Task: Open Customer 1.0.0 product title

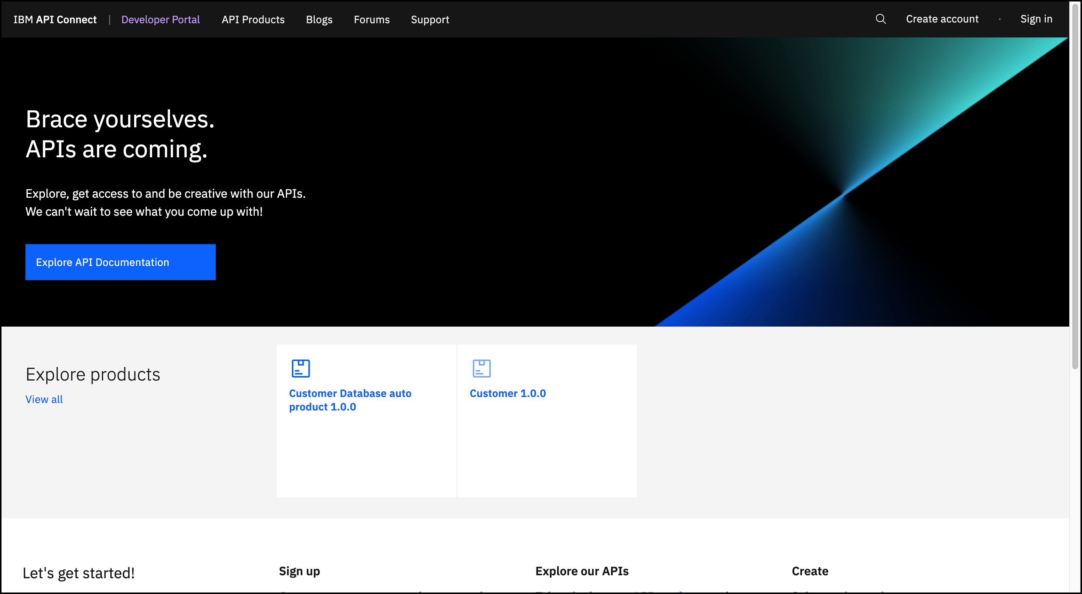Action: click(507, 393)
